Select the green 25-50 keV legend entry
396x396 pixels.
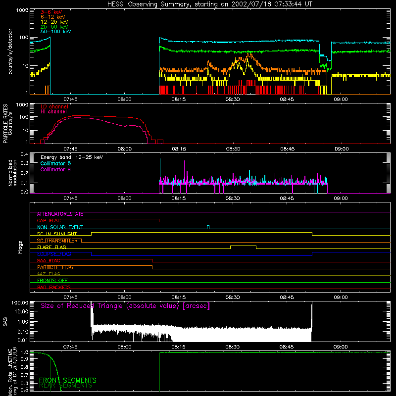(x=54, y=27)
